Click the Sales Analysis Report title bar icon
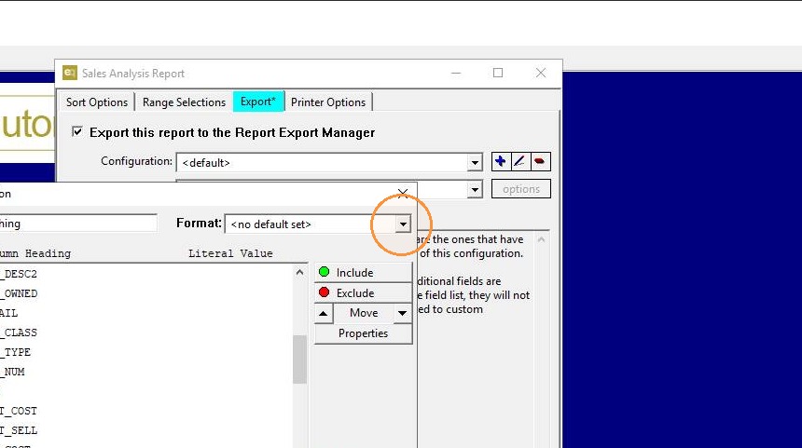The height and width of the screenshot is (448, 802). (70, 73)
